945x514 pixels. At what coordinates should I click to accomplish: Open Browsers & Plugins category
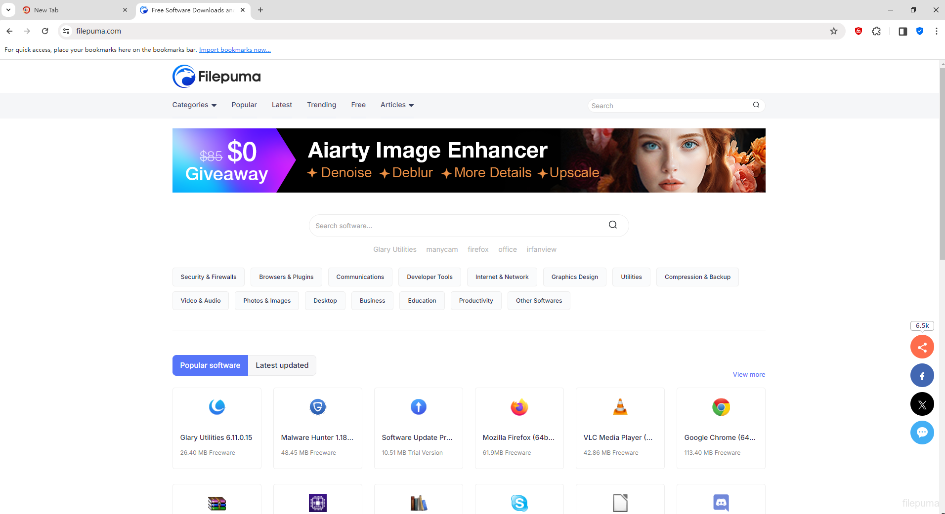286,277
